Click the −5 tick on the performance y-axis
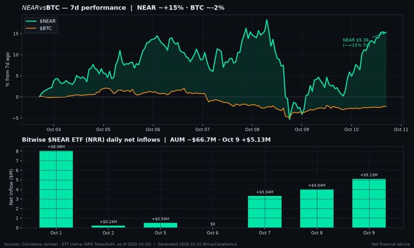 (15, 118)
